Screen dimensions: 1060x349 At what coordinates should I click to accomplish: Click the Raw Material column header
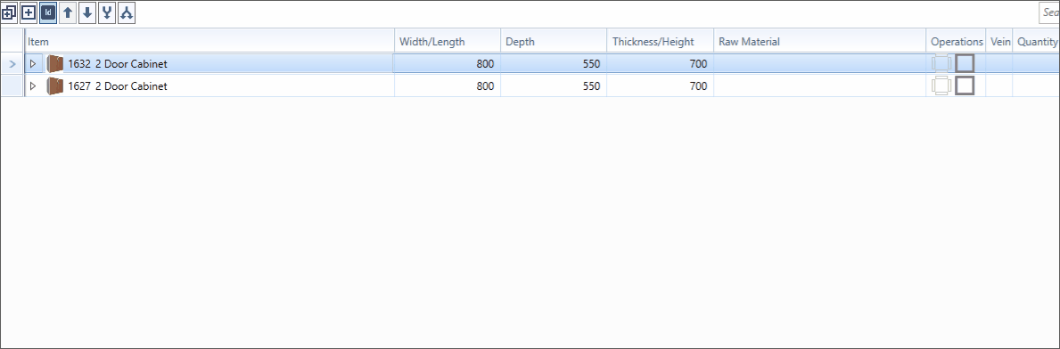pyautogui.click(x=819, y=41)
